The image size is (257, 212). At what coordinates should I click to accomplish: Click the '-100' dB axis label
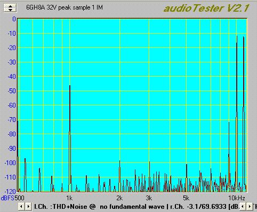point(11,163)
